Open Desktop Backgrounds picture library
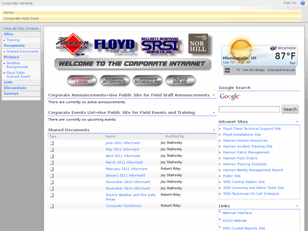Viewport: 308px width, 231px height. click(17, 65)
